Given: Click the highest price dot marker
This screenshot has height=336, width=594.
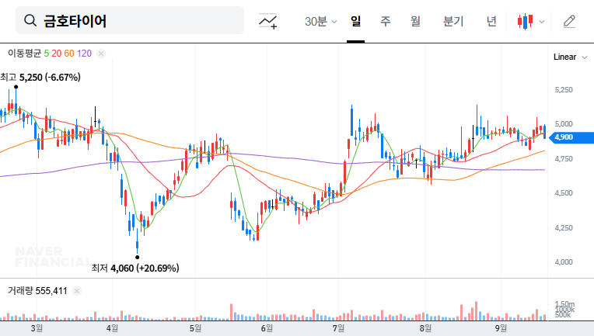Looking at the screenshot, I should [x=16, y=87].
